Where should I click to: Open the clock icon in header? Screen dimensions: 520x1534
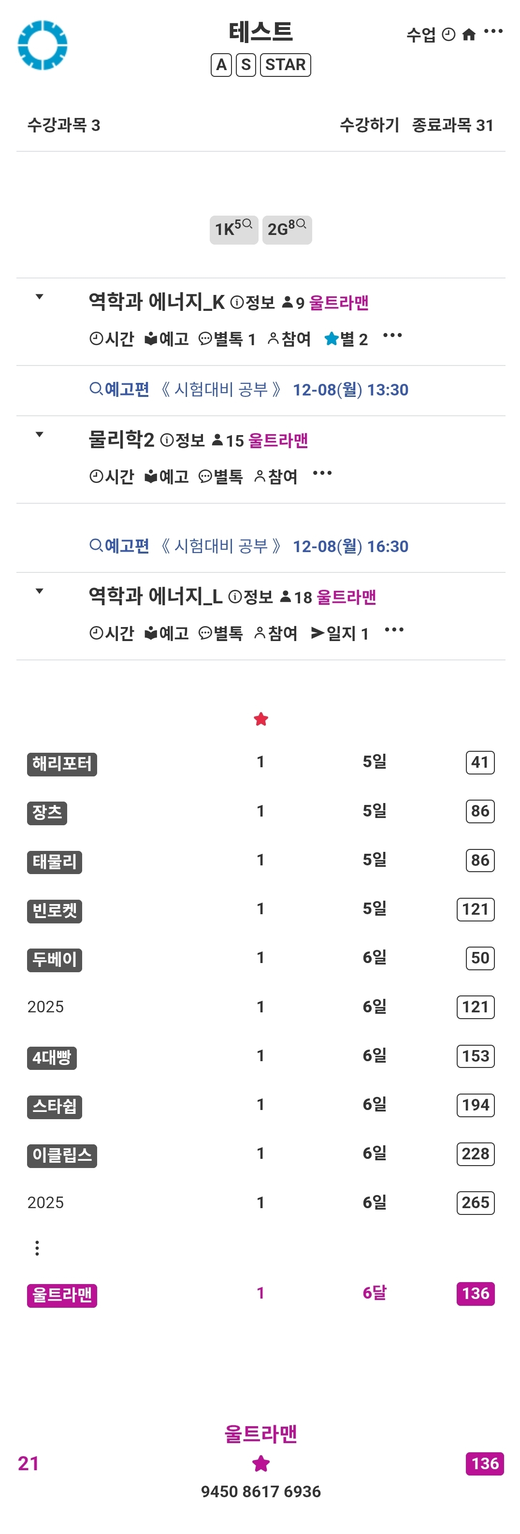[448, 34]
